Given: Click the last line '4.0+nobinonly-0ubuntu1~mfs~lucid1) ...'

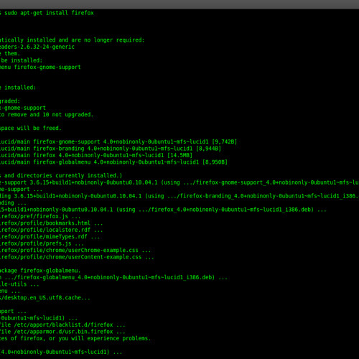Looking at the screenshot, I should 61,352.
